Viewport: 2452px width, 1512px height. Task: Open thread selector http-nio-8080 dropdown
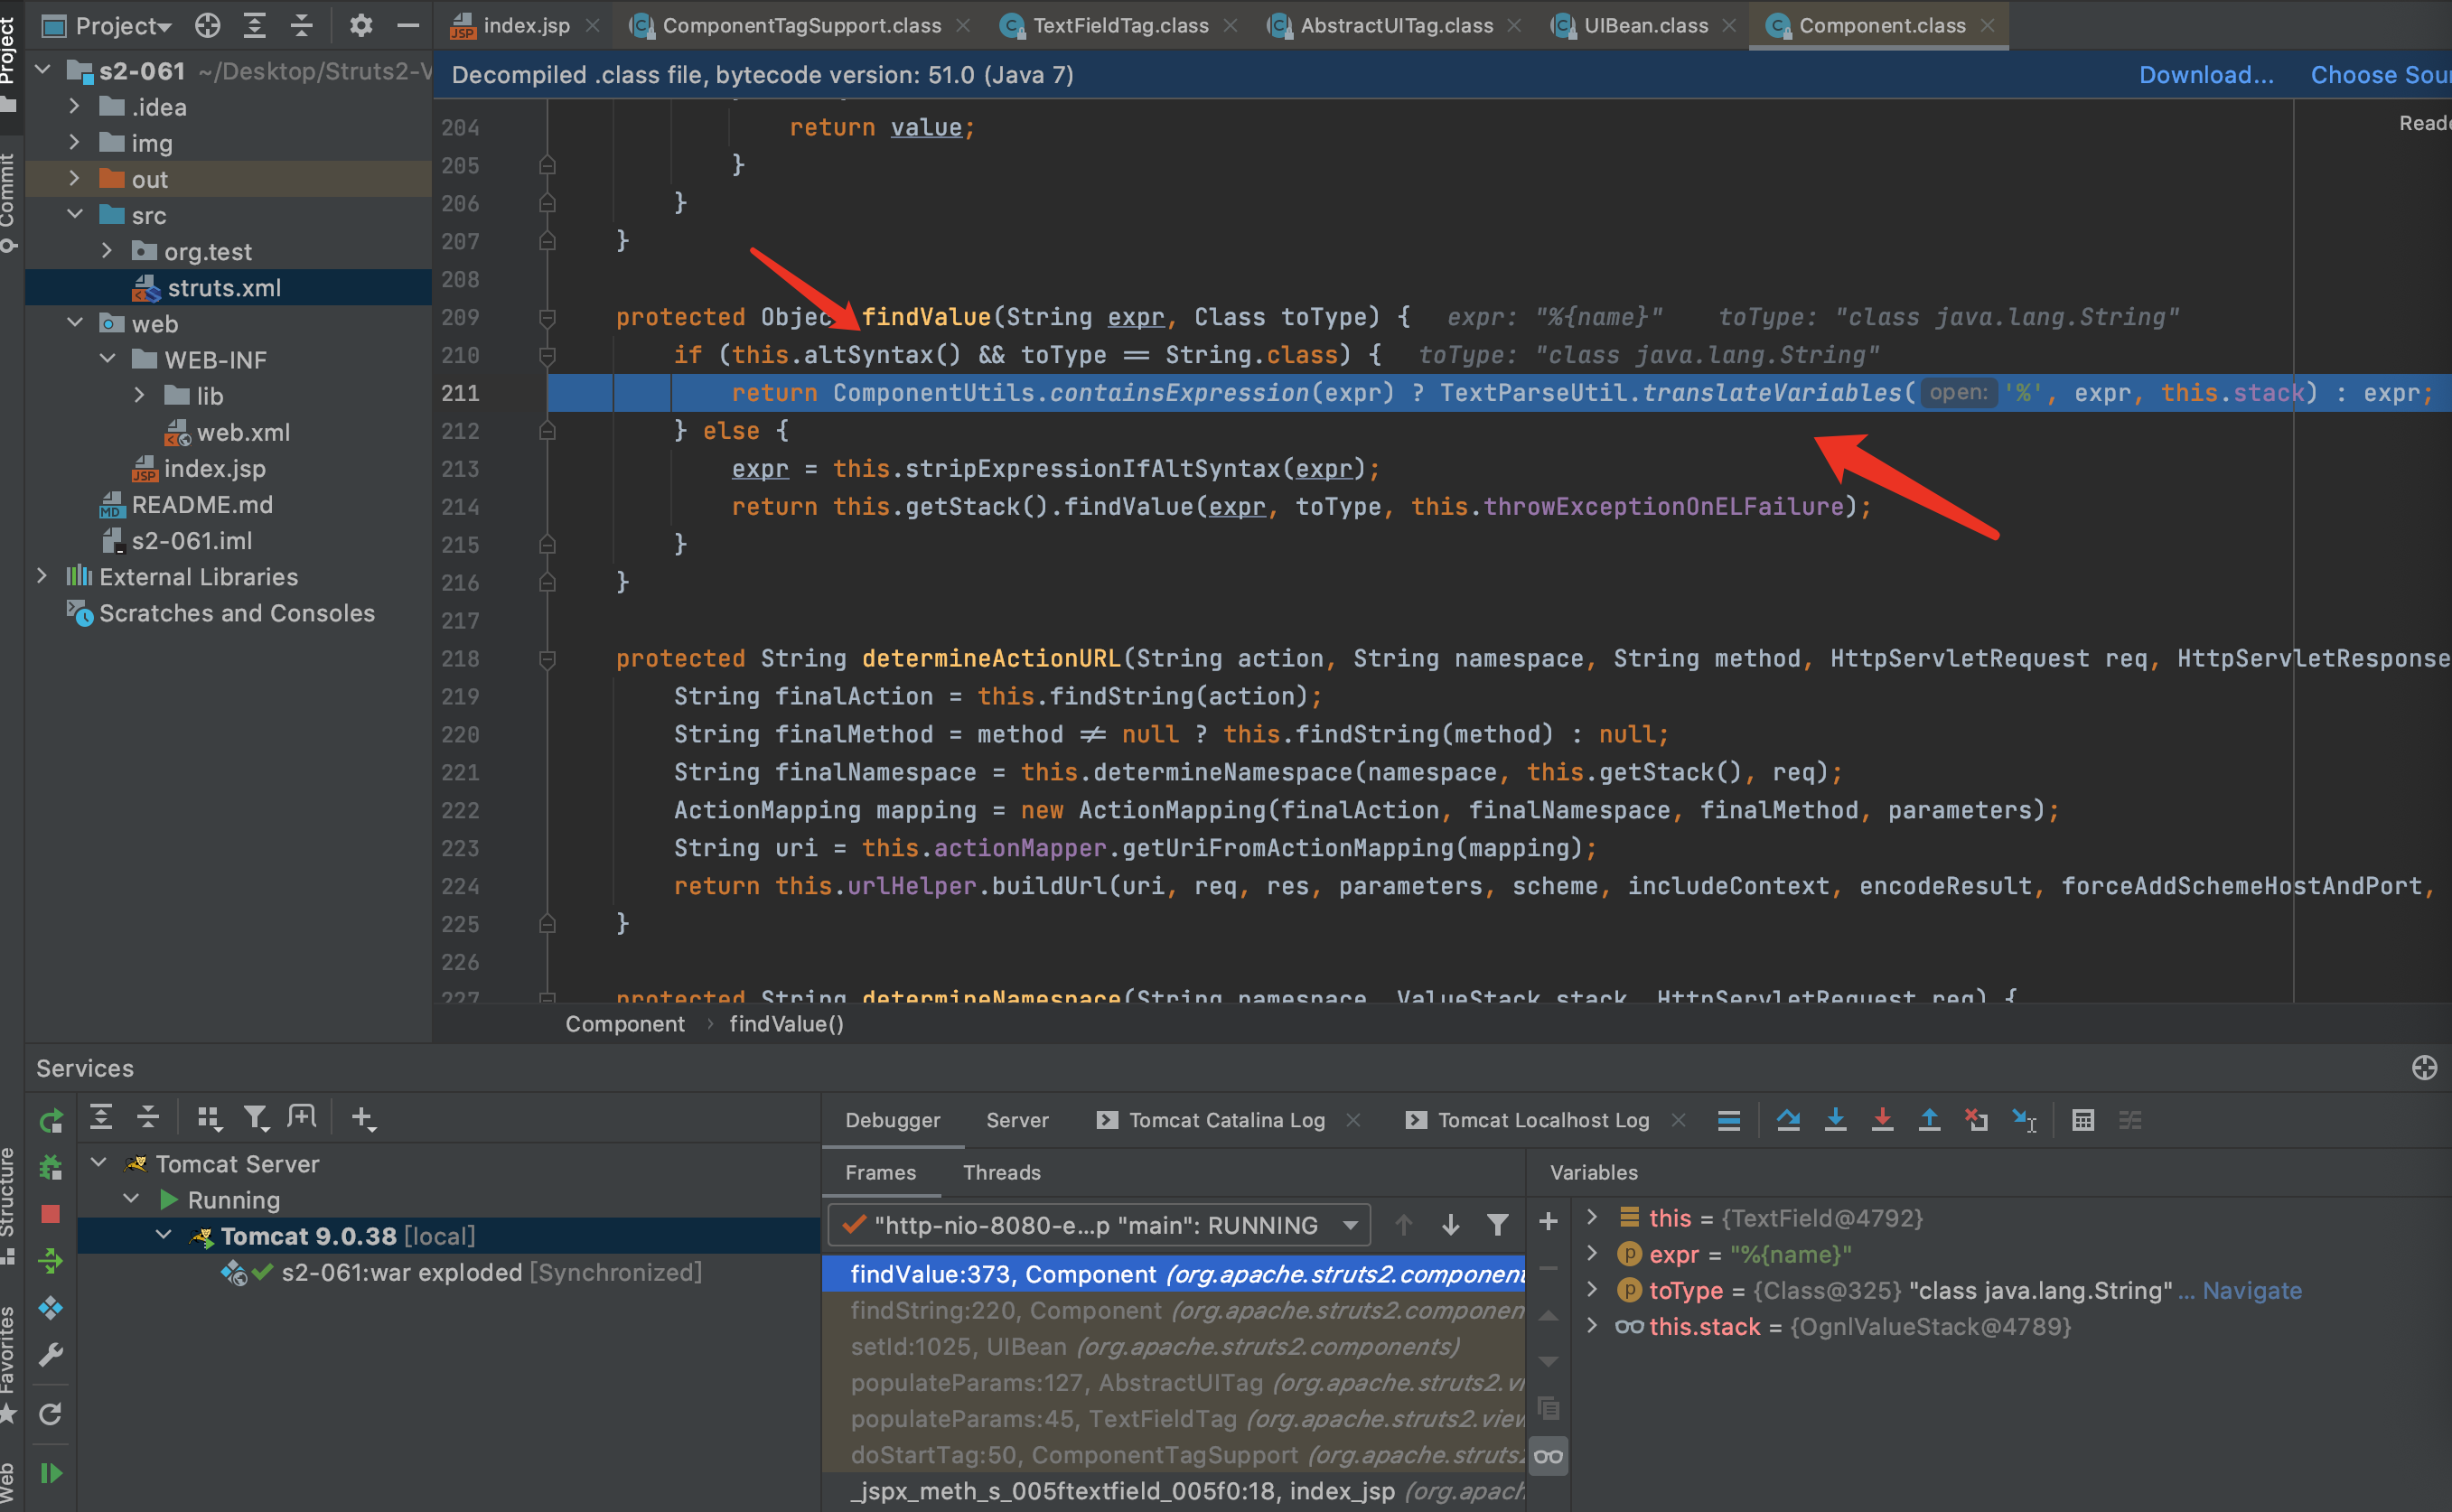click(x=1099, y=1225)
